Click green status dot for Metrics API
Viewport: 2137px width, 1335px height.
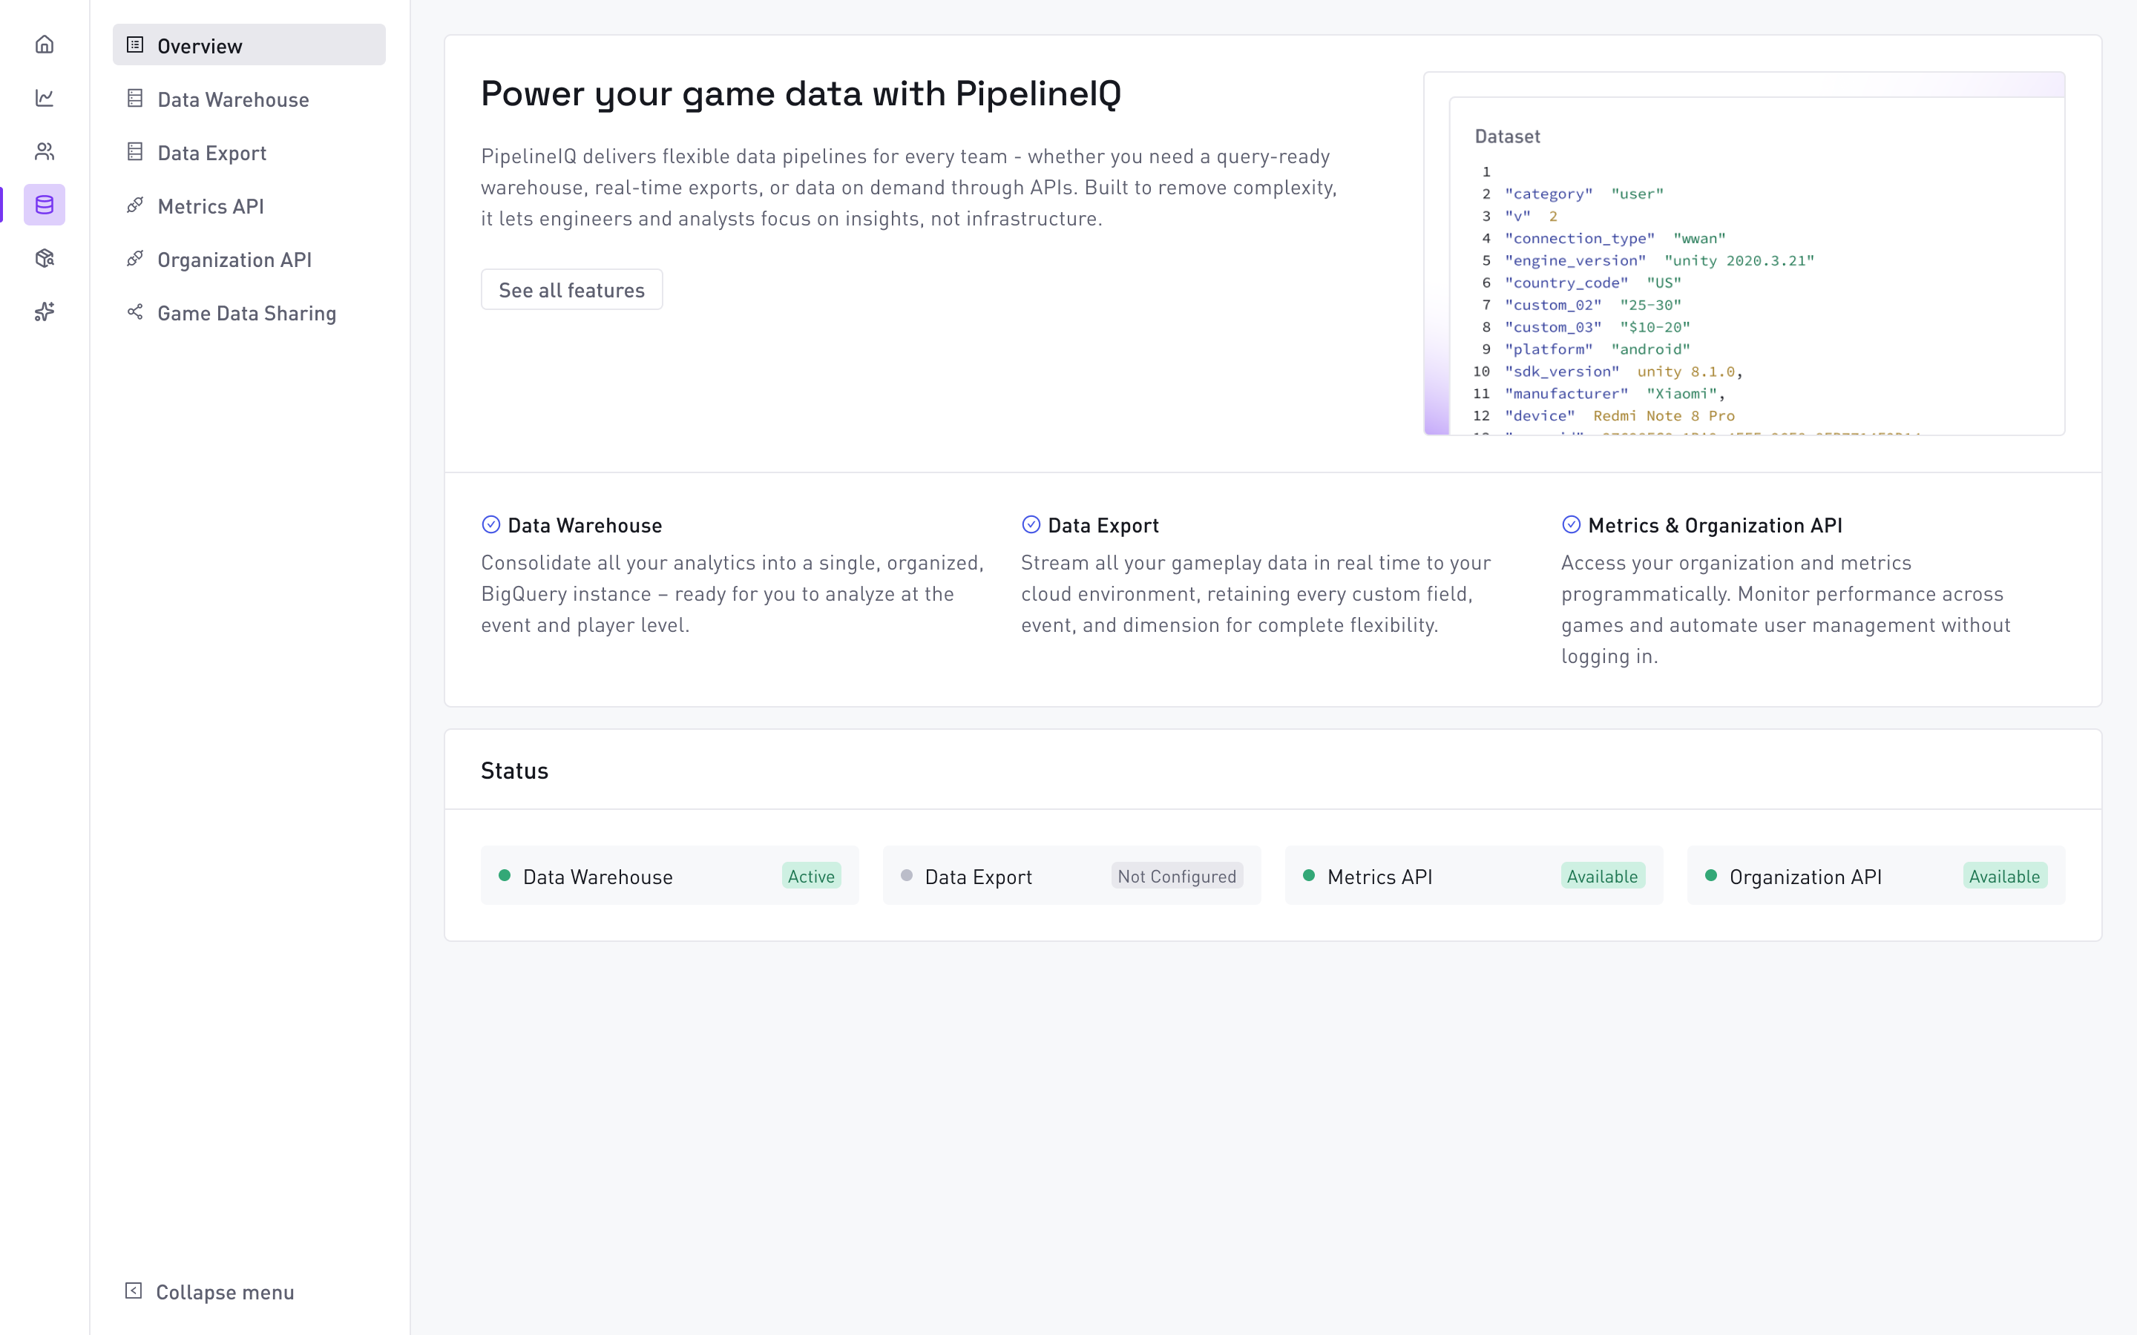point(1309,875)
